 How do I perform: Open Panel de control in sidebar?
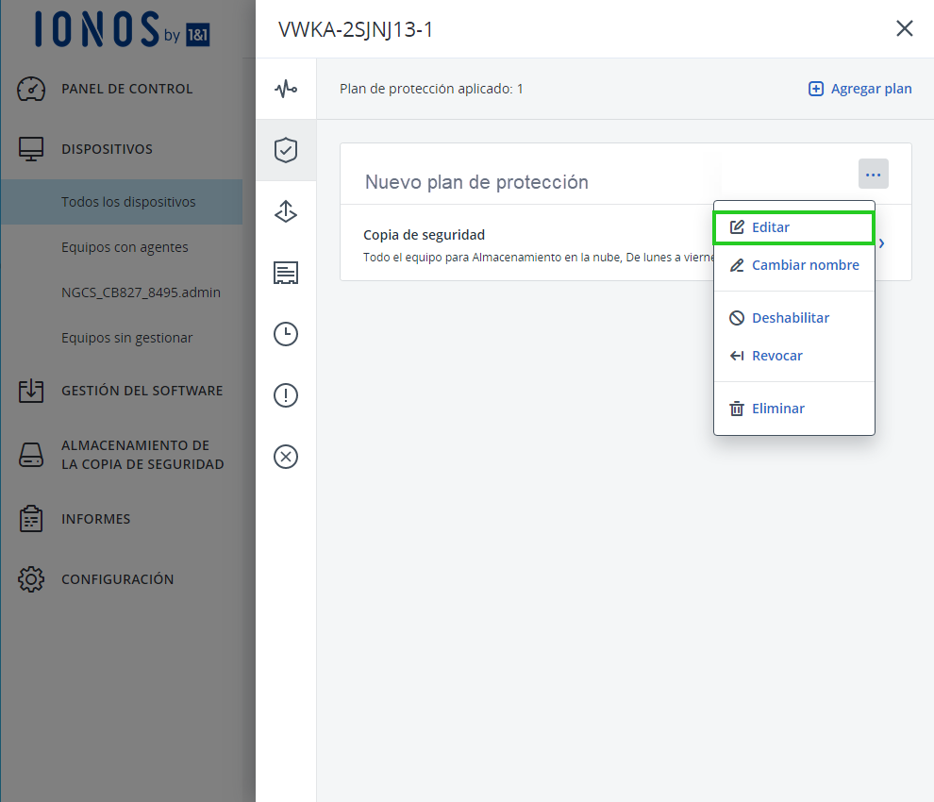pyautogui.click(x=126, y=89)
